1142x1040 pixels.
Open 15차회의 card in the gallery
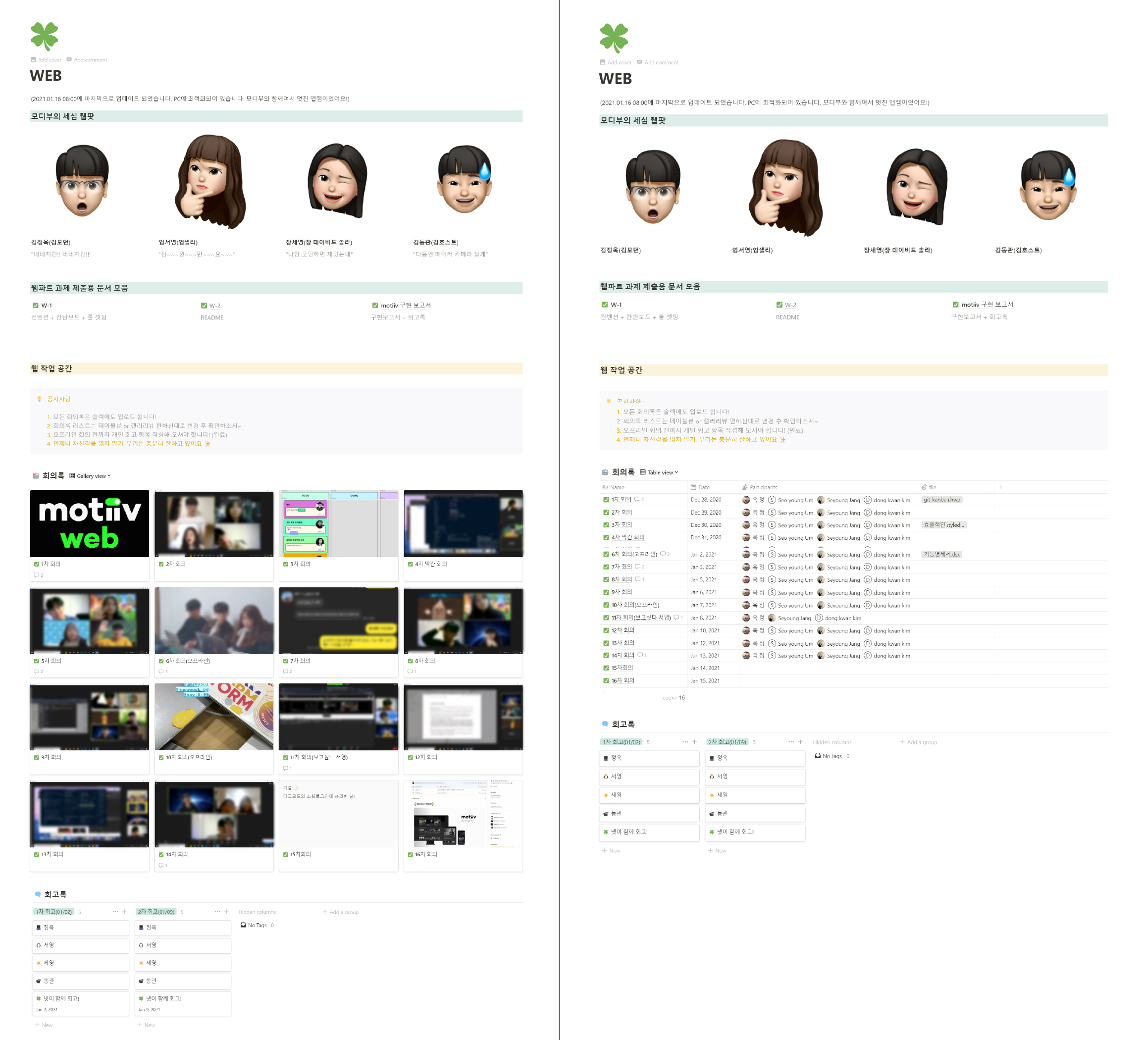[339, 826]
